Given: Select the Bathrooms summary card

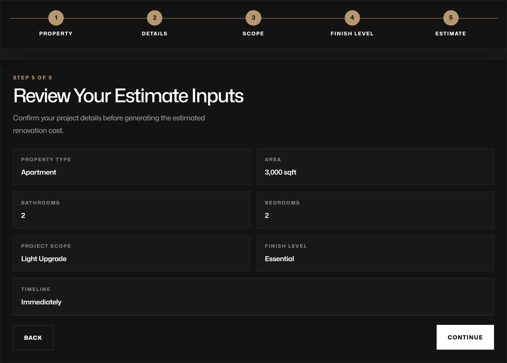Looking at the screenshot, I should [132, 210].
